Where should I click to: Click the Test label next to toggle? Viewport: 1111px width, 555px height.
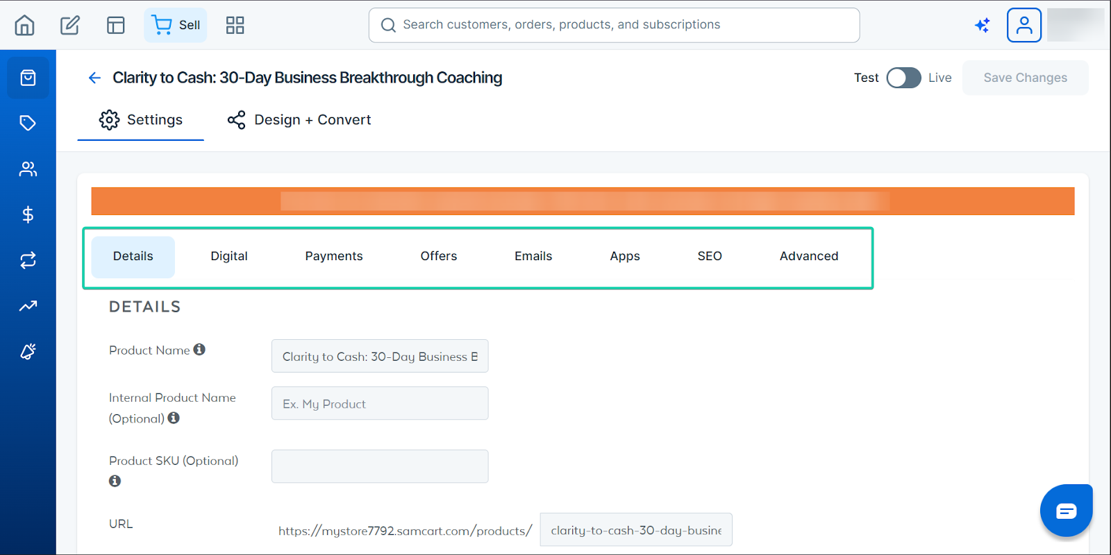click(866, 78)
